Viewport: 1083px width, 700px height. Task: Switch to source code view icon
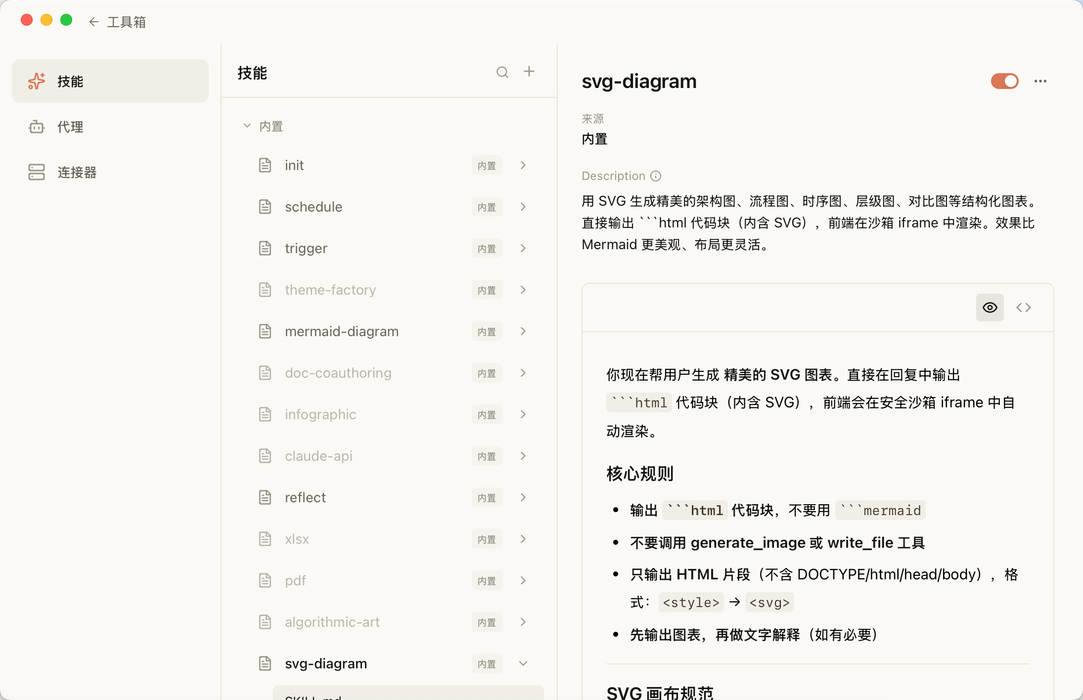click(1024, 307)
